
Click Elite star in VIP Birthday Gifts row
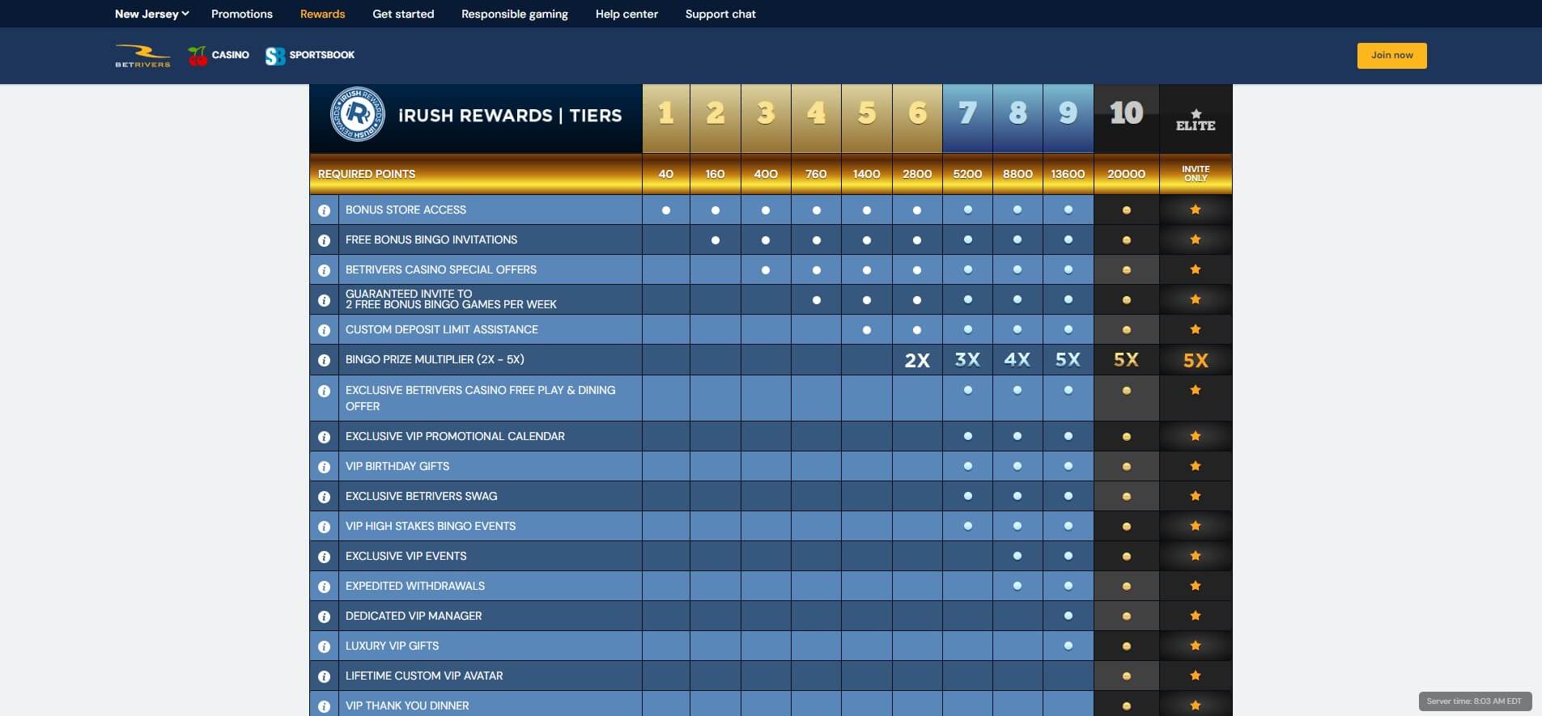tap(1196, 466)
